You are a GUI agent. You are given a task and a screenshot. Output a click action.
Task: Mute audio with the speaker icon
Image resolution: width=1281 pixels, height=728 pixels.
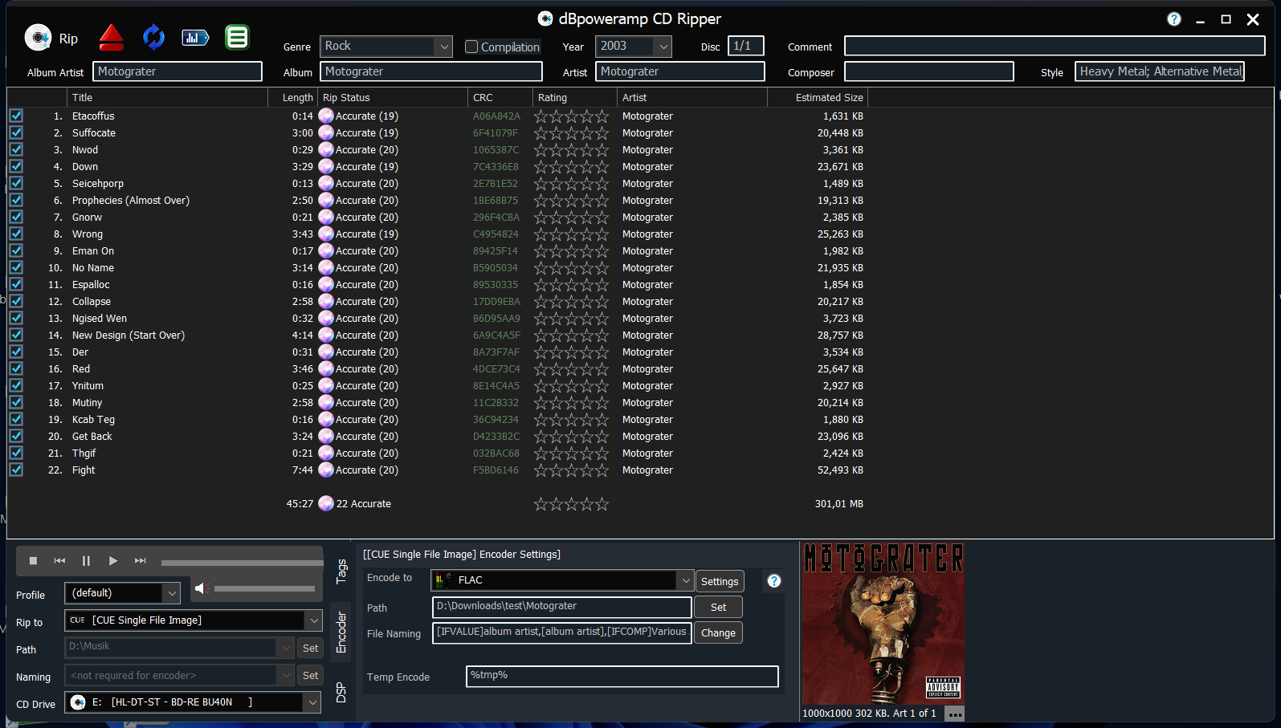coord(202,588)
